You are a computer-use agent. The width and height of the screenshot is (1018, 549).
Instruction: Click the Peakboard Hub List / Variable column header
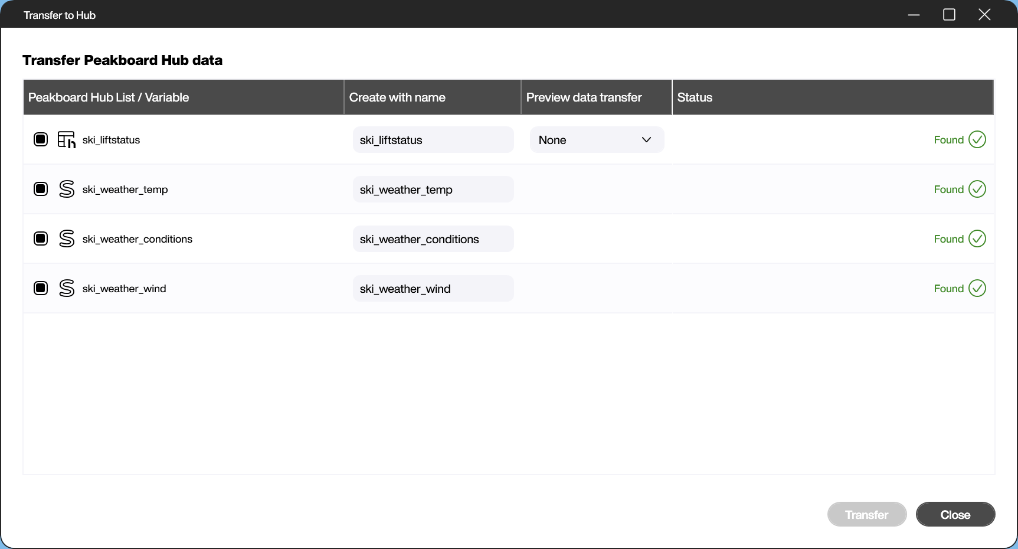tap(184, 97)
